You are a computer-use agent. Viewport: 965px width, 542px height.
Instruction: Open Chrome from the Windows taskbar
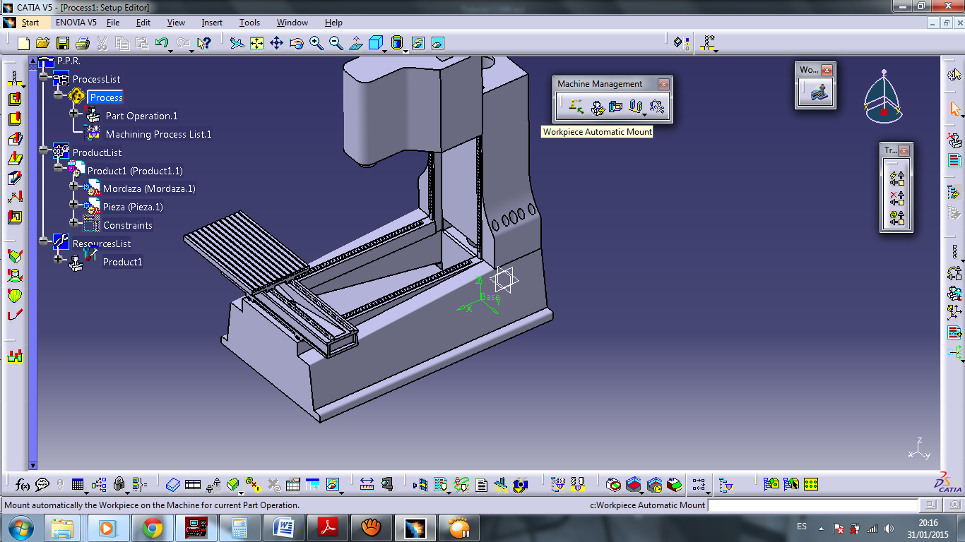pyautogui.click(x=153, y=528)
